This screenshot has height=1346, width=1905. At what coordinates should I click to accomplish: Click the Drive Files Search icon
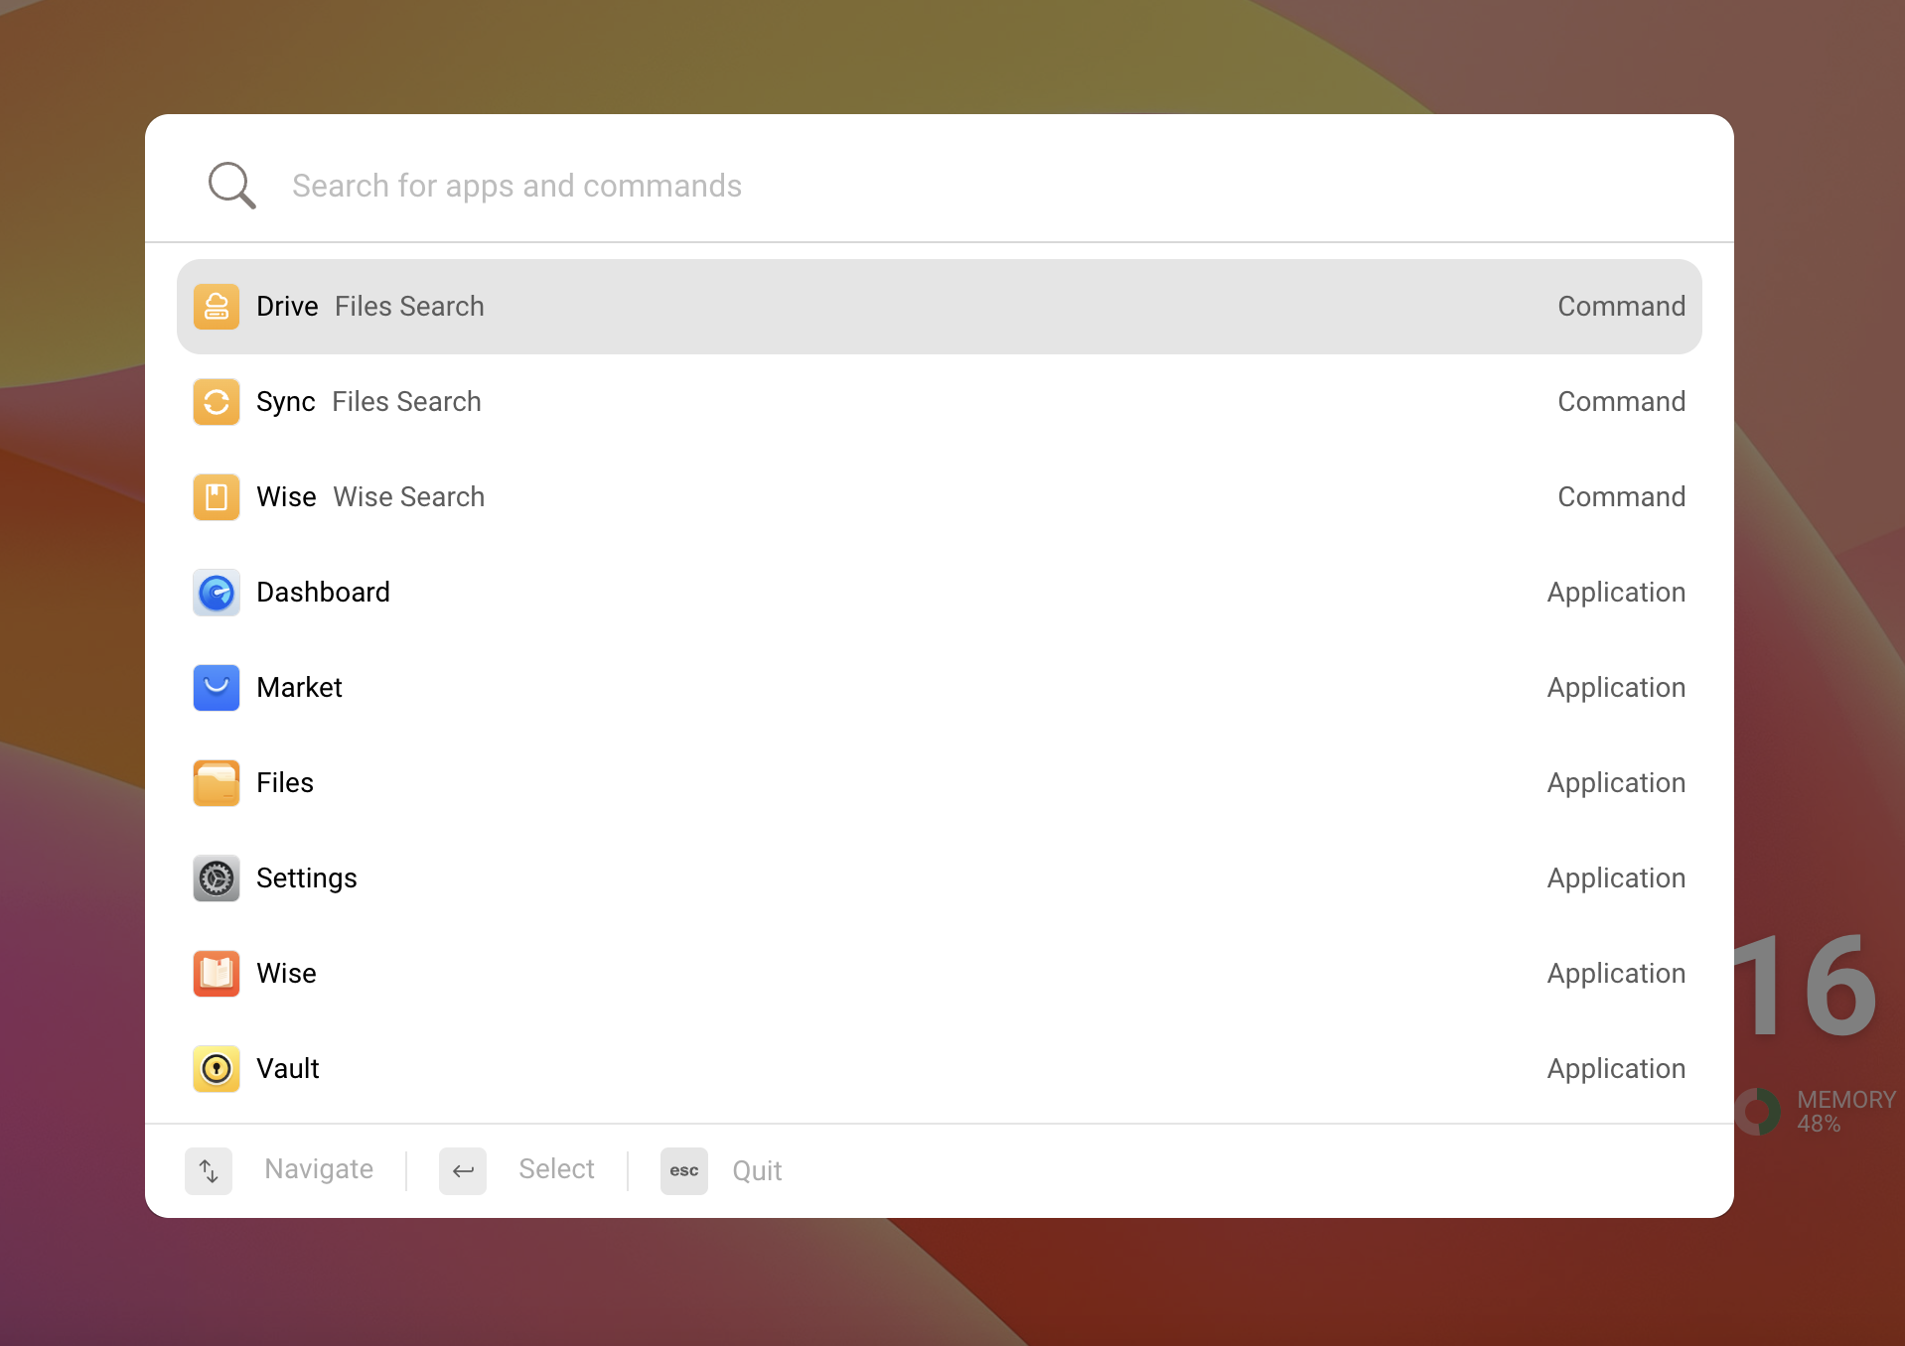[x=217, y=307]
